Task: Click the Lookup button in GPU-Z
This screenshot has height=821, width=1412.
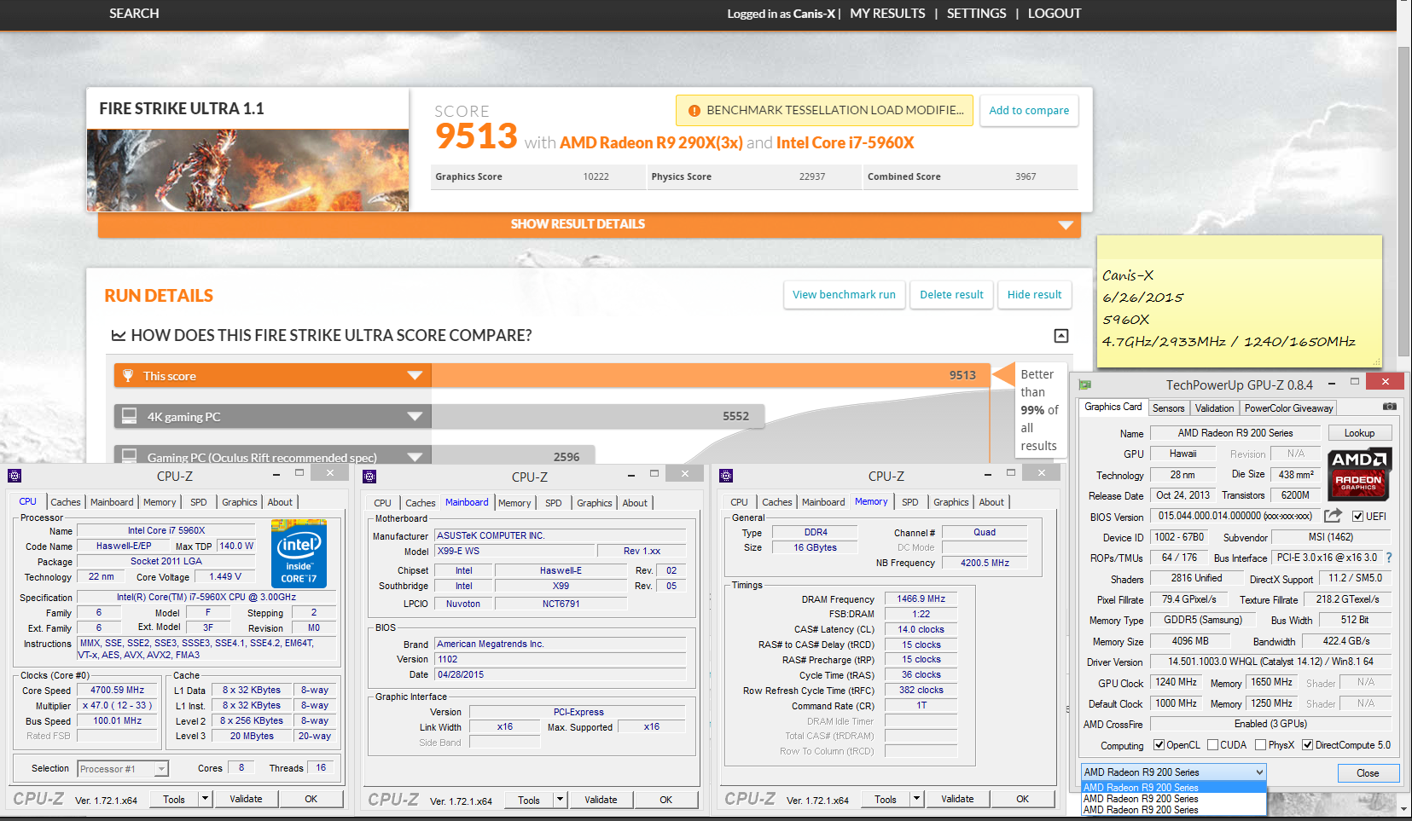Action: 1359,433
